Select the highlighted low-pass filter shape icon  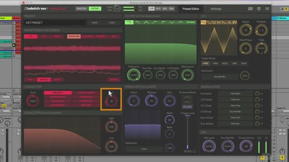click(x=129, y=22)
